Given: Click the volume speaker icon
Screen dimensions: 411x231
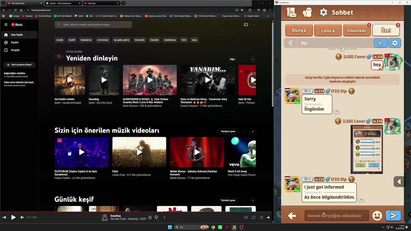Looking at the screenshot, I should (246, 217).
